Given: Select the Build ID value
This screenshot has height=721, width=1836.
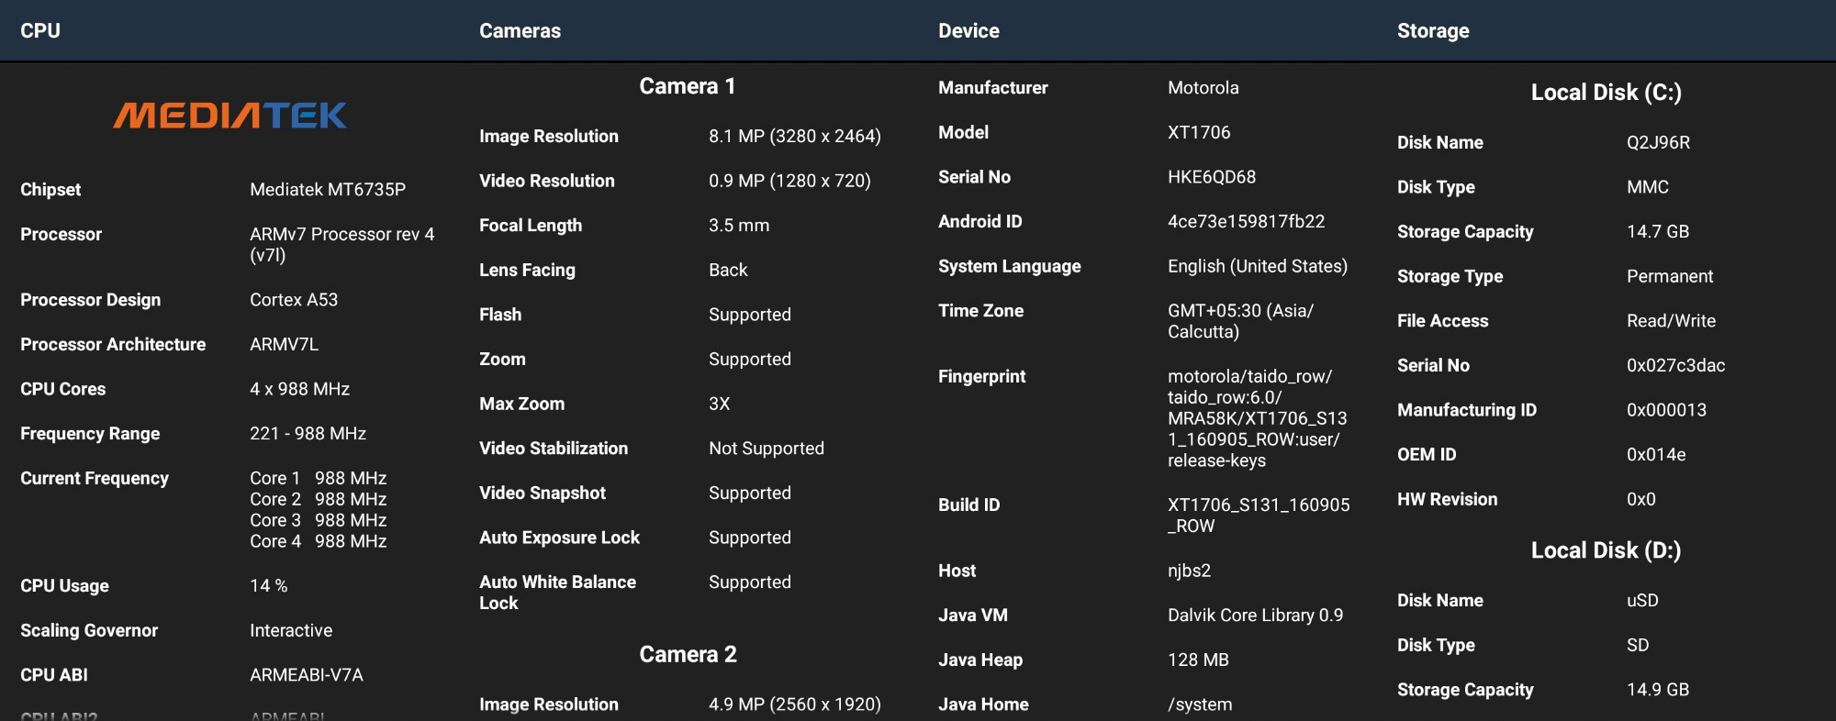Looking at the screenshot, I should pyautogui.click(x=1258, y=515).
